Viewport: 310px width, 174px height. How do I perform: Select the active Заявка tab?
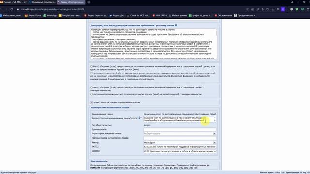coord(71,2)
